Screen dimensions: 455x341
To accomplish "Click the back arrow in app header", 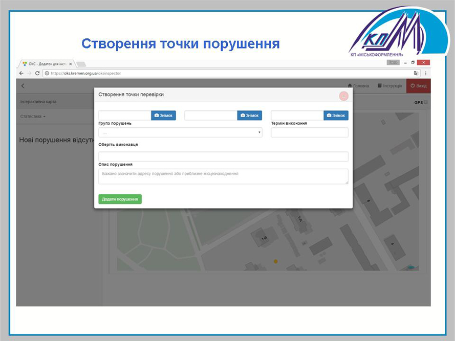I will (23, 86).
